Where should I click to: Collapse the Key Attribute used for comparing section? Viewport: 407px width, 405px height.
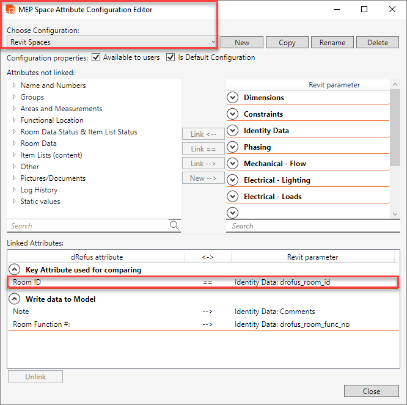(x=13, y=270)
